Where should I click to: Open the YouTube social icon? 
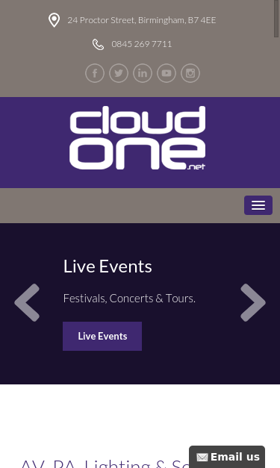(167, 73)
